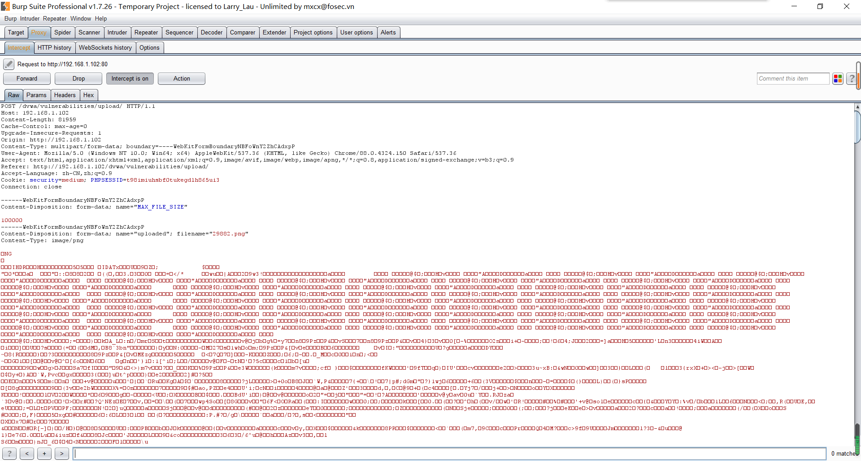
Task: Select the Hex view tab
Action: tap(88, 95)
